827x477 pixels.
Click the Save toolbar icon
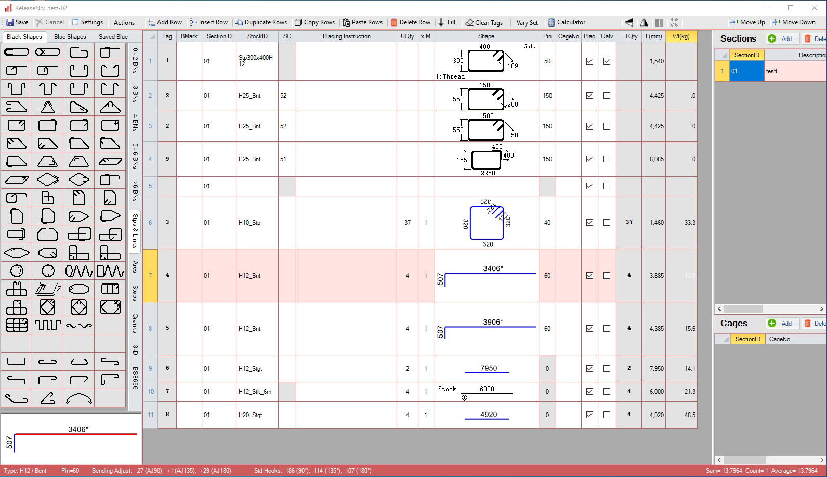[x=10, y=22]
